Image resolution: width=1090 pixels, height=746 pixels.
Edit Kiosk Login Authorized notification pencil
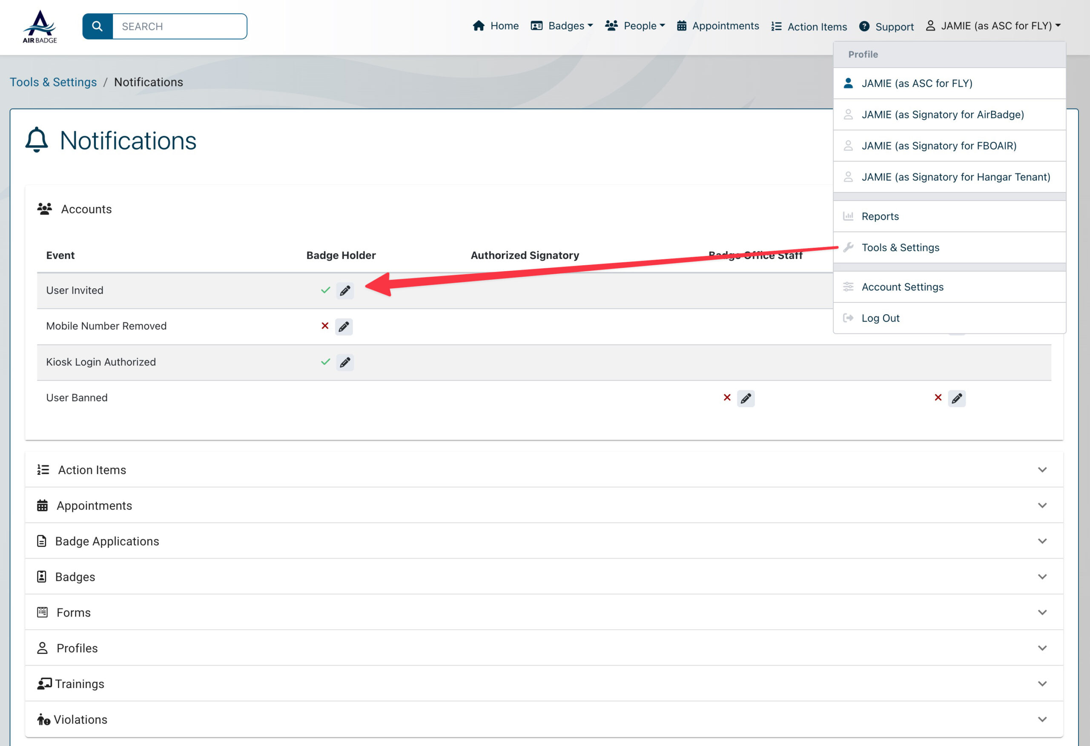[x=345, y=362]
